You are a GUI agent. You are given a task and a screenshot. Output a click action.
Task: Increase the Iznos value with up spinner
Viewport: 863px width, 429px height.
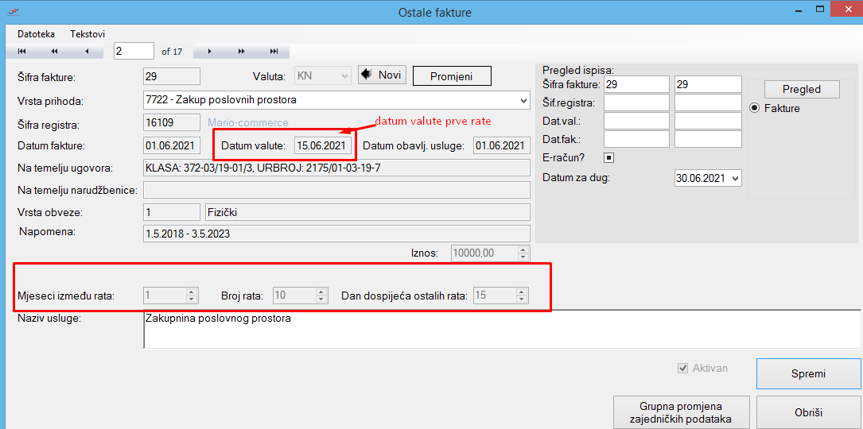pos(523,249)
